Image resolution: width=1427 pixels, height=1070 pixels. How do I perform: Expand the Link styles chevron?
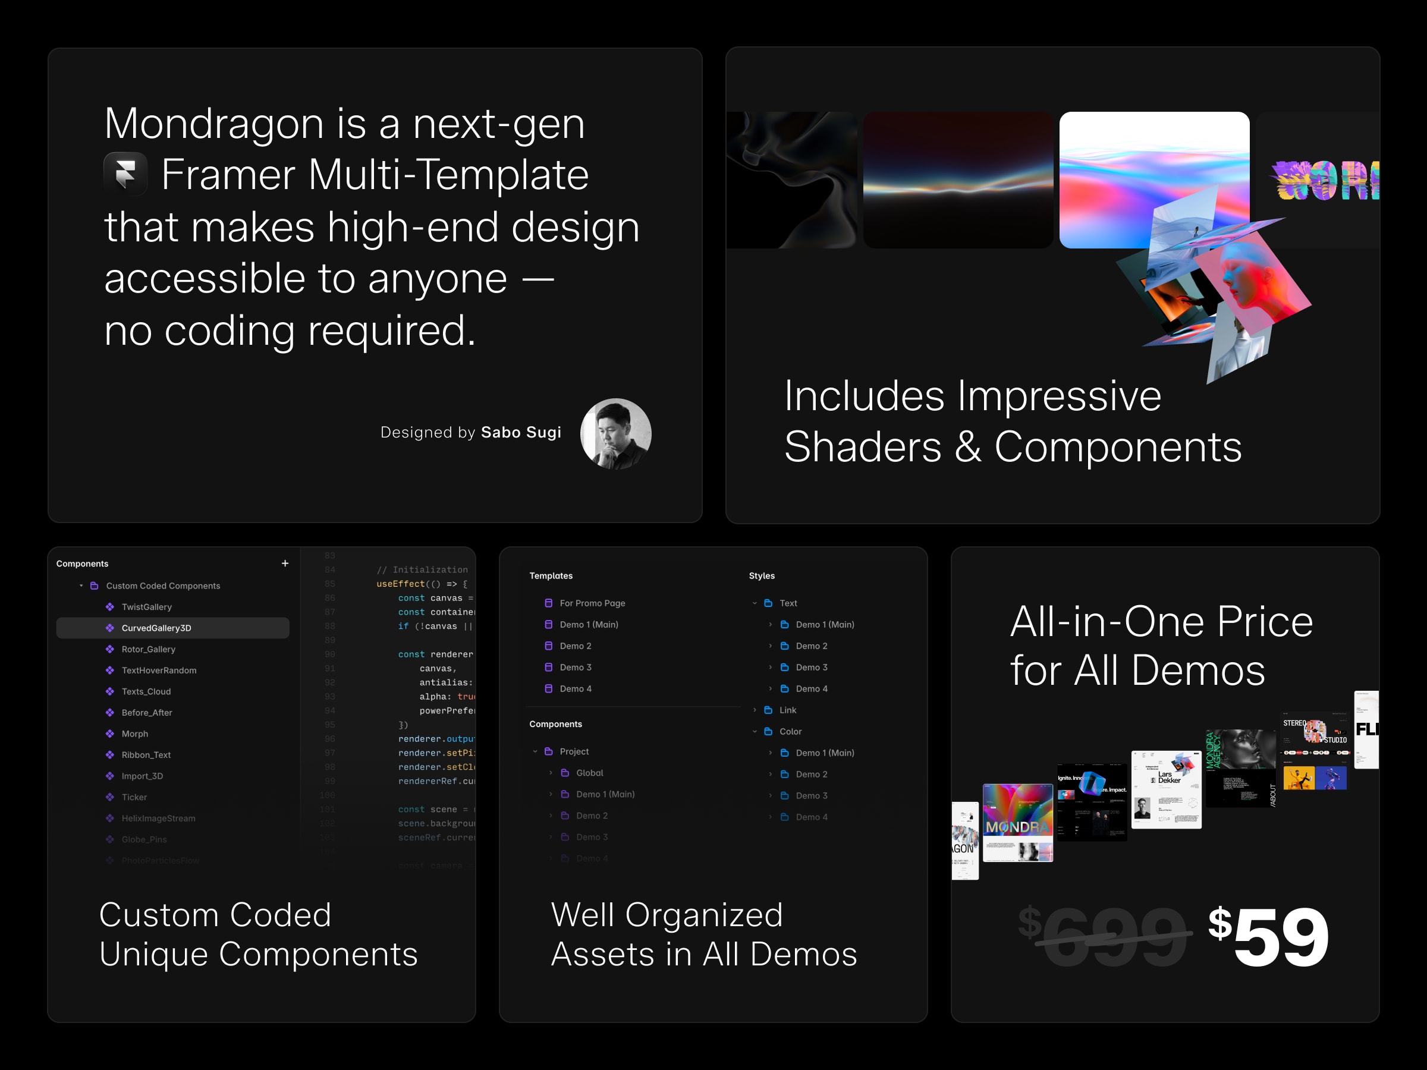pos(755,710)
